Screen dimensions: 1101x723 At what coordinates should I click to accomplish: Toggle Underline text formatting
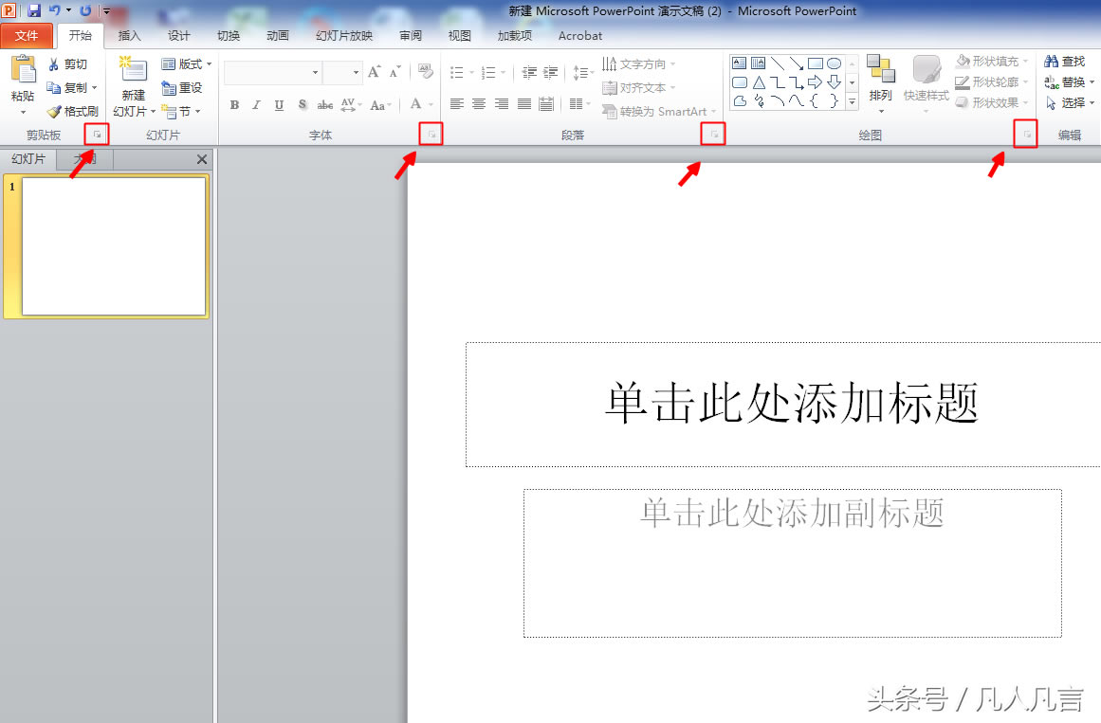pyautogui.click(x=279, y=105)
